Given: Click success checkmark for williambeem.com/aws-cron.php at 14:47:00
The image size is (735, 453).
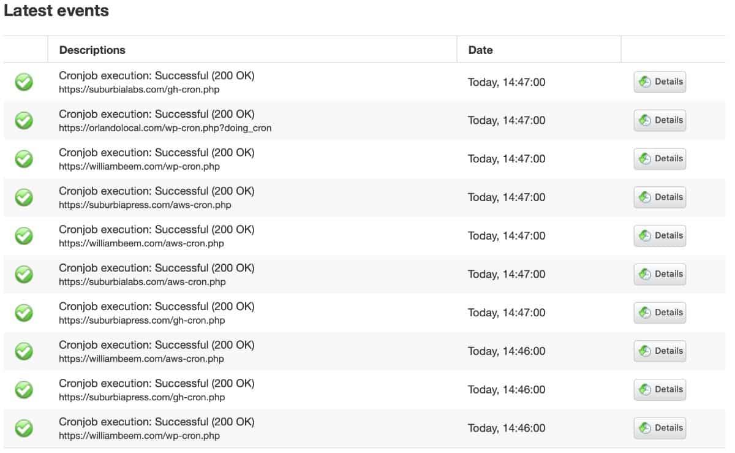Looking at the screenshot, I should pos(24,236).
